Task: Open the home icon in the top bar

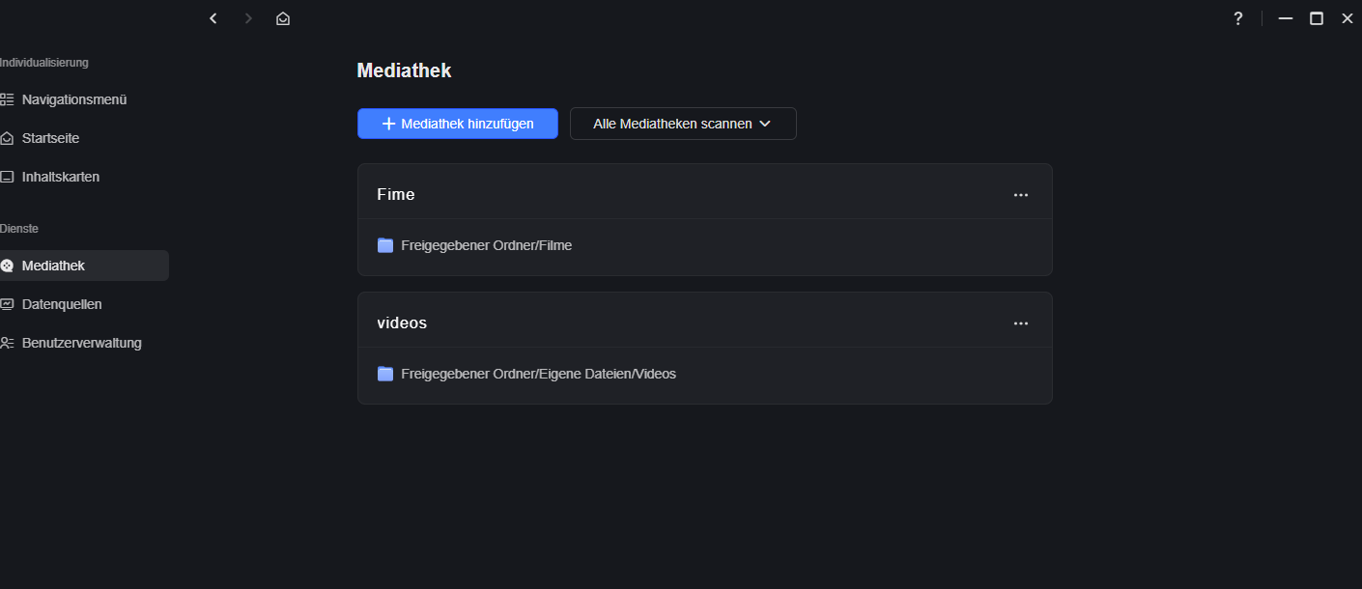Action: click(283, 18)
